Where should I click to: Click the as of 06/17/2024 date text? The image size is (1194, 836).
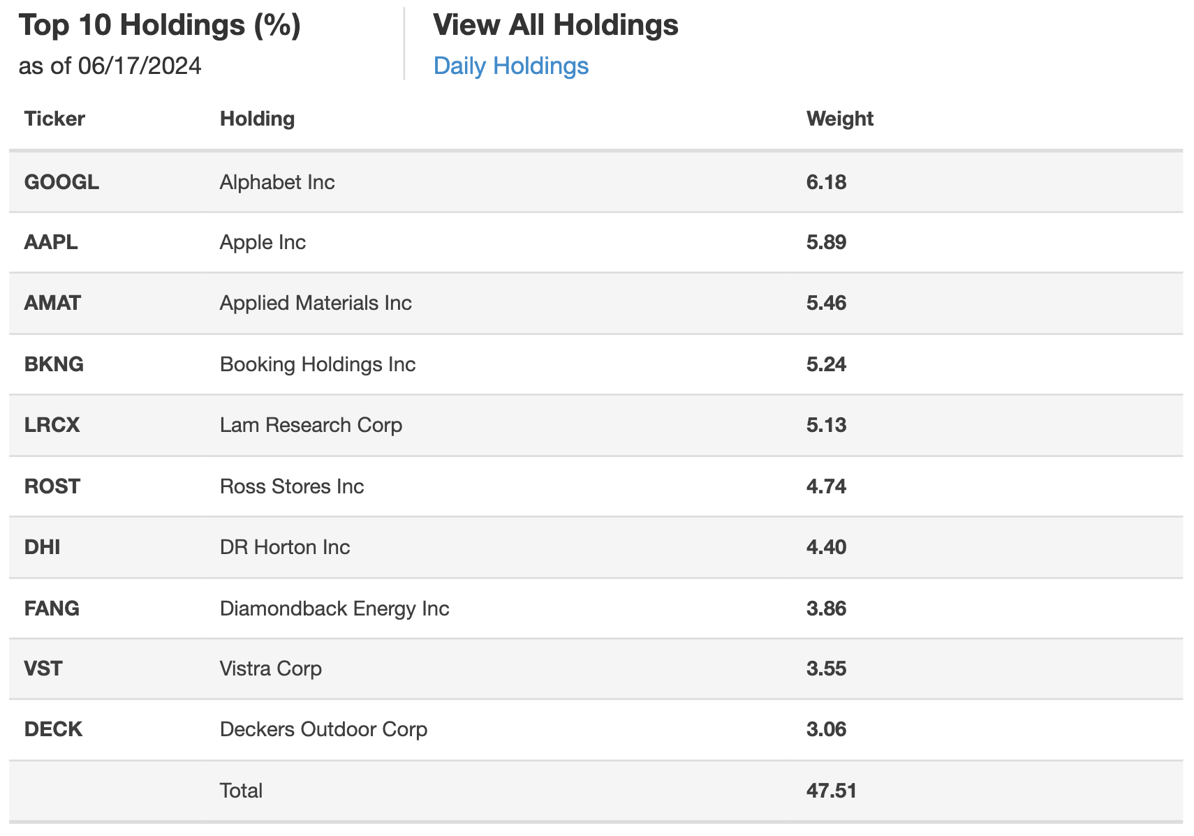[110, 66]
